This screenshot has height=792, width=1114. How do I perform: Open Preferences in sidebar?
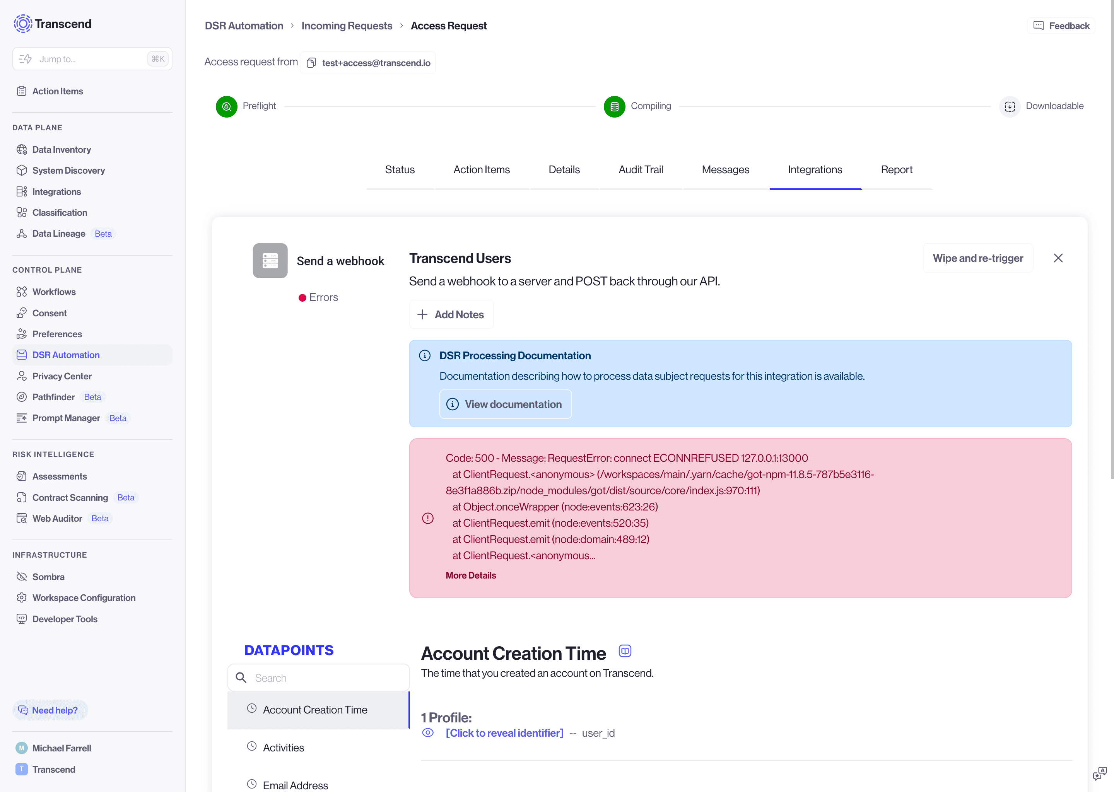pos(57,334)
